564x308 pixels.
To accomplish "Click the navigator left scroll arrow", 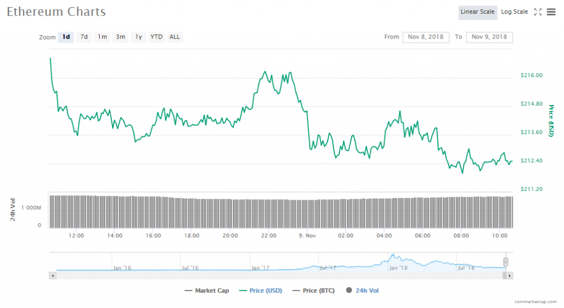I will click(x=53, y=275).
